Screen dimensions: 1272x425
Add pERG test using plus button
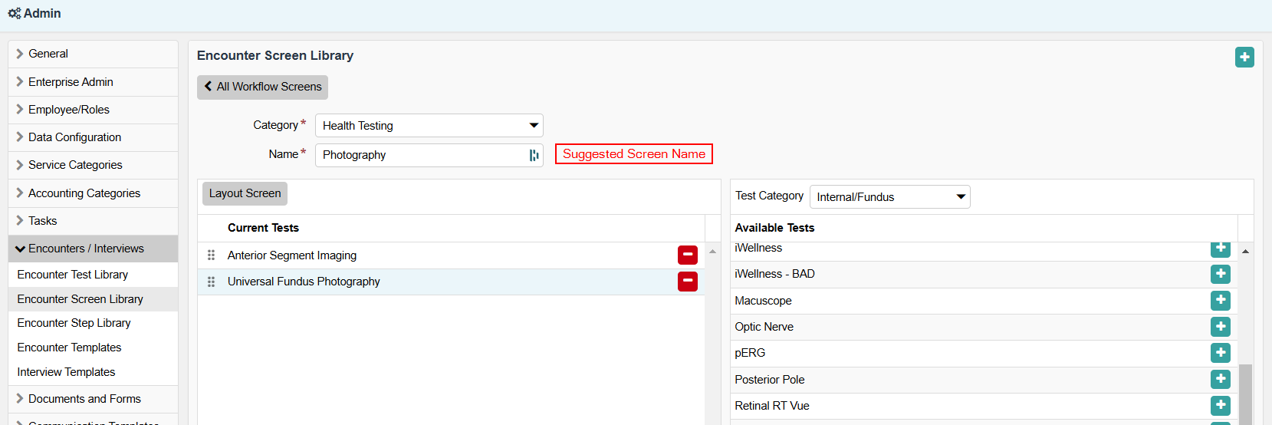[x=1221, y=353]
